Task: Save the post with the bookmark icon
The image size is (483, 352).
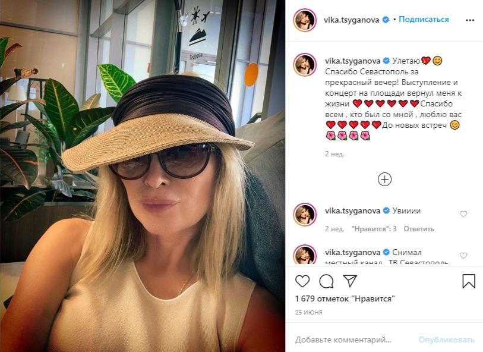Action: pos(469,281)
